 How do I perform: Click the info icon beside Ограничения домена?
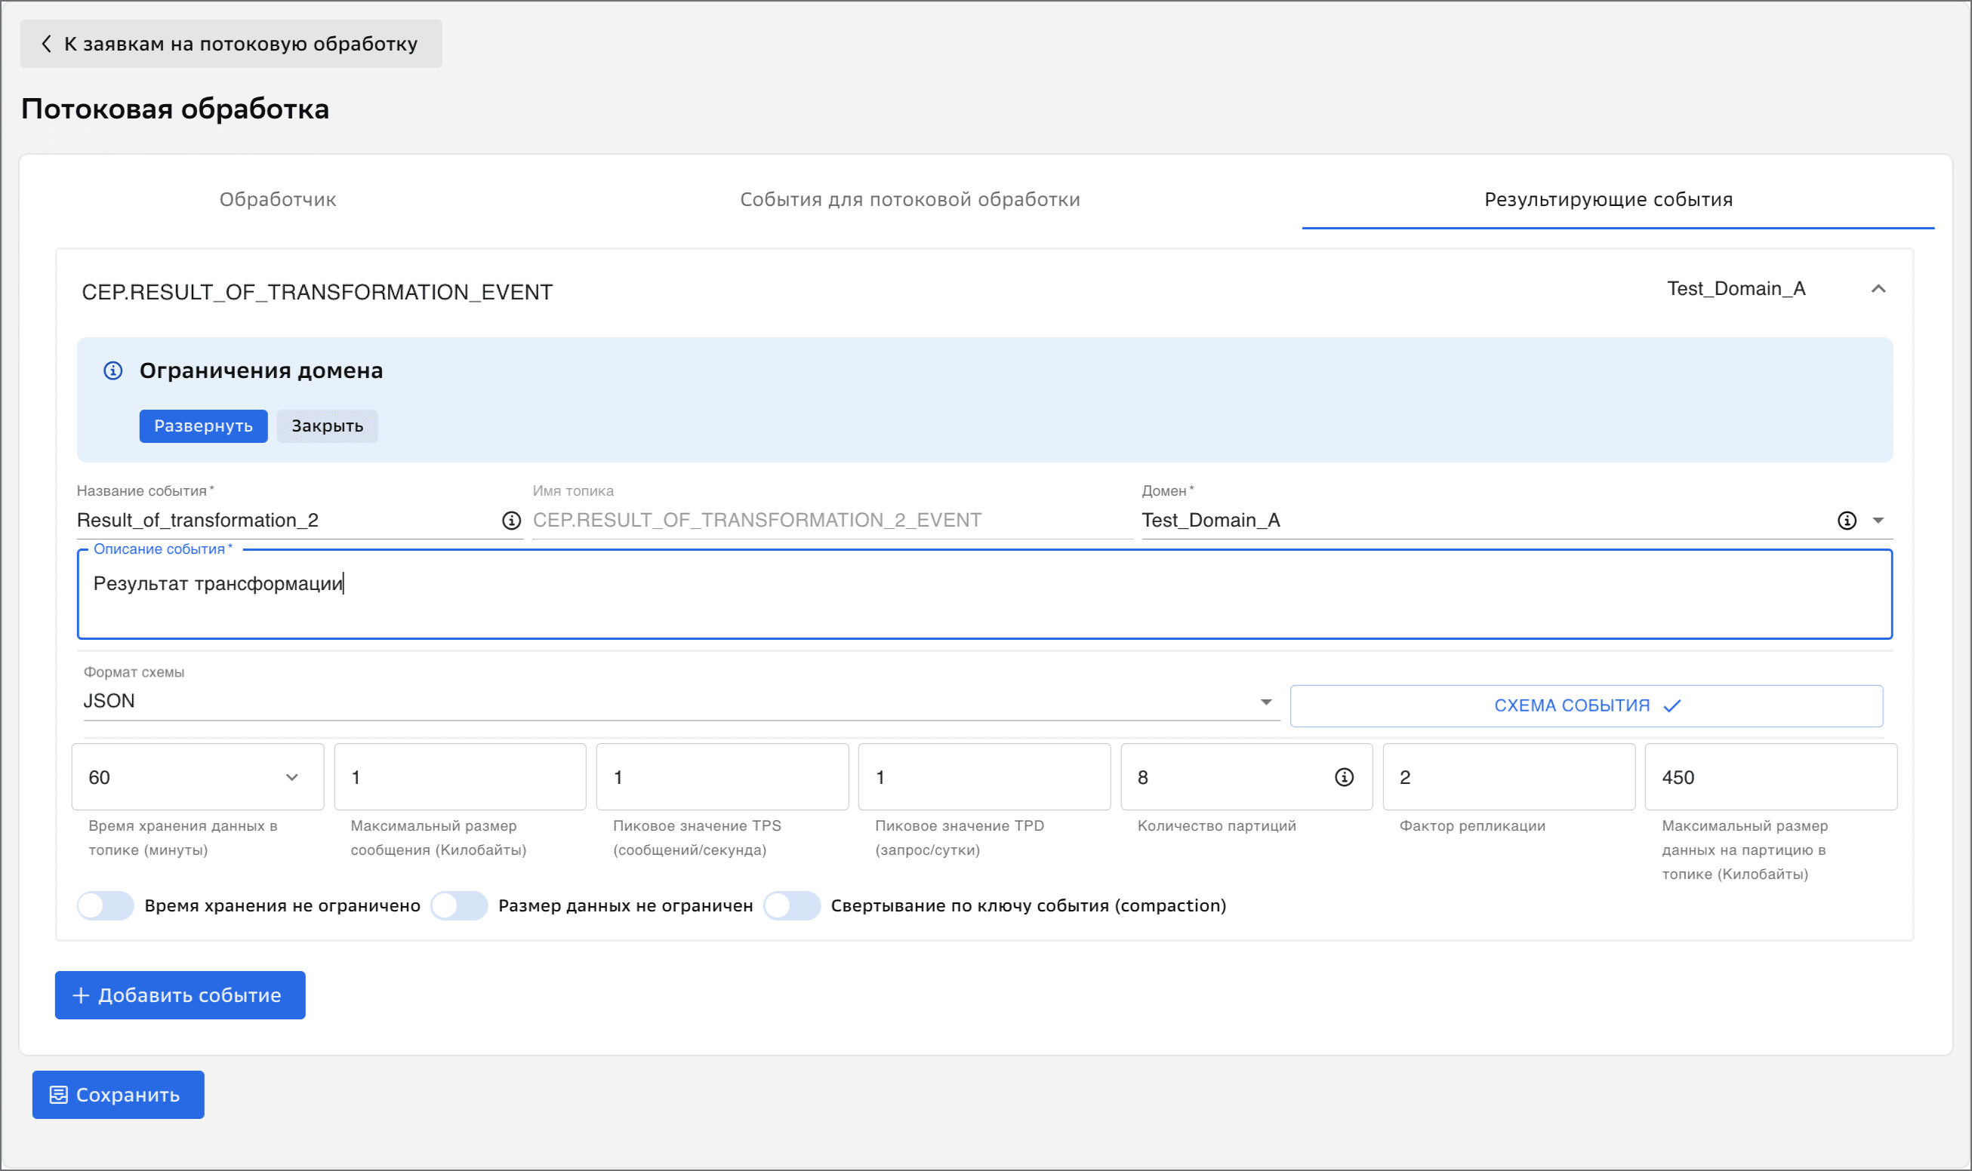[113, 371]
